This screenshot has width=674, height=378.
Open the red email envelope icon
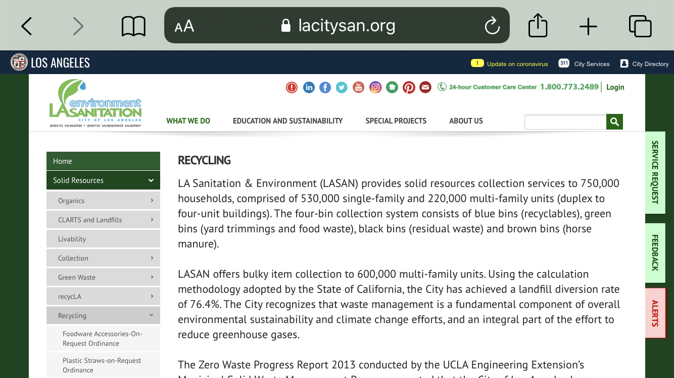pyautogui.click(x=425, y=88)
